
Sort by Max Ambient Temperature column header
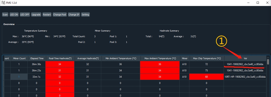pos(160,58)
